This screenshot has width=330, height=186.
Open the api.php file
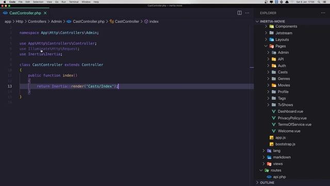[x=279, y=177]
